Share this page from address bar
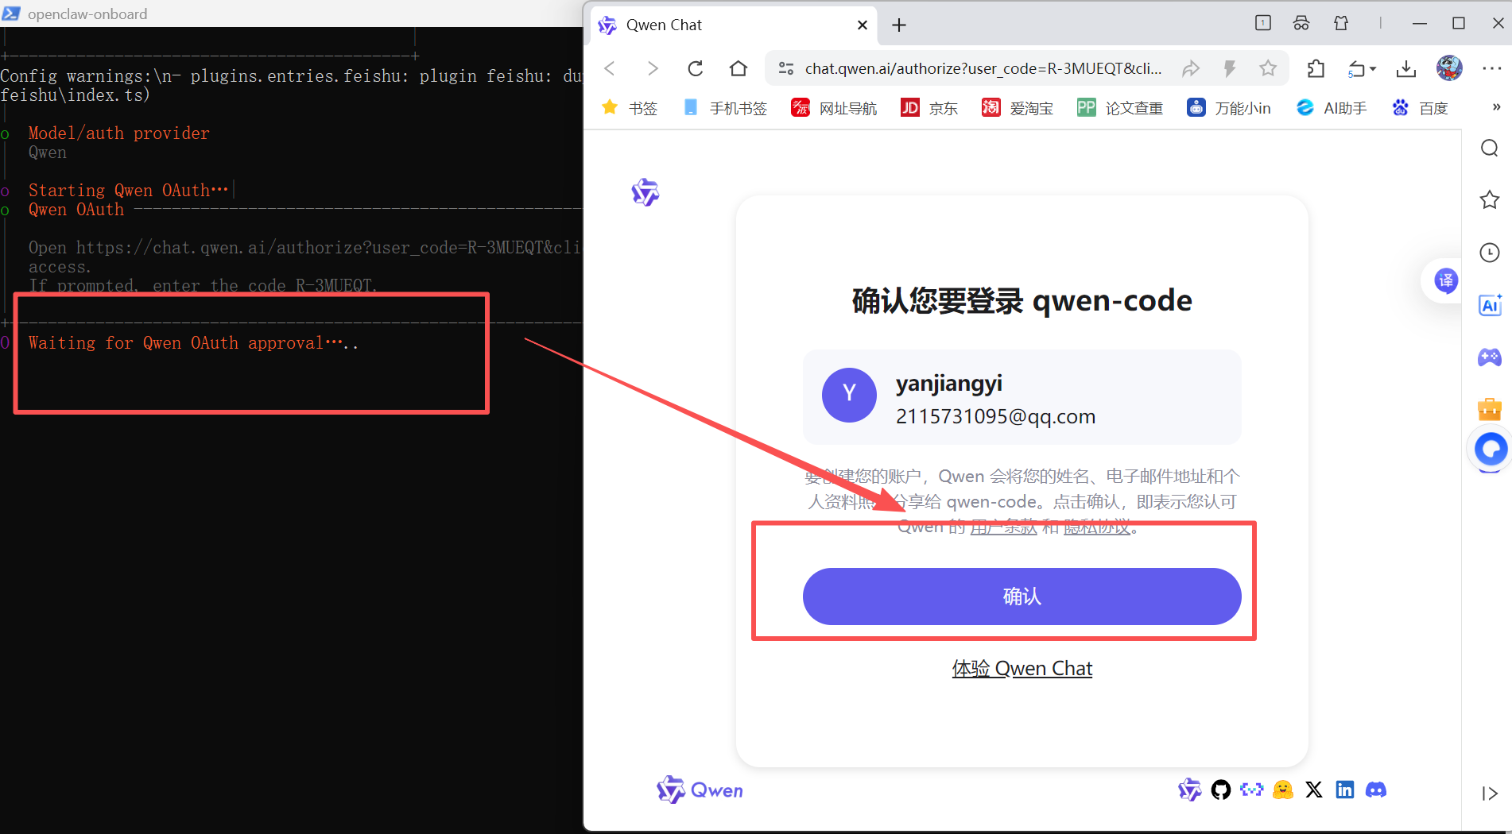Viewport: 1512px width, 834px height. [1190, 69]
